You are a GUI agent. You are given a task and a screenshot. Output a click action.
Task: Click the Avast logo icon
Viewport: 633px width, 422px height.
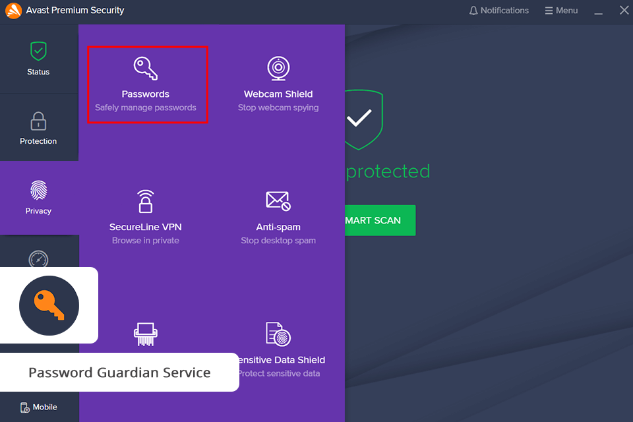13,11
